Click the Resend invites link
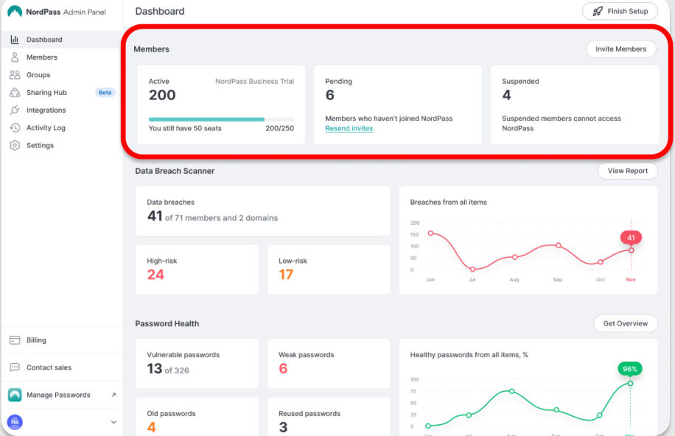 click(349, 128)
